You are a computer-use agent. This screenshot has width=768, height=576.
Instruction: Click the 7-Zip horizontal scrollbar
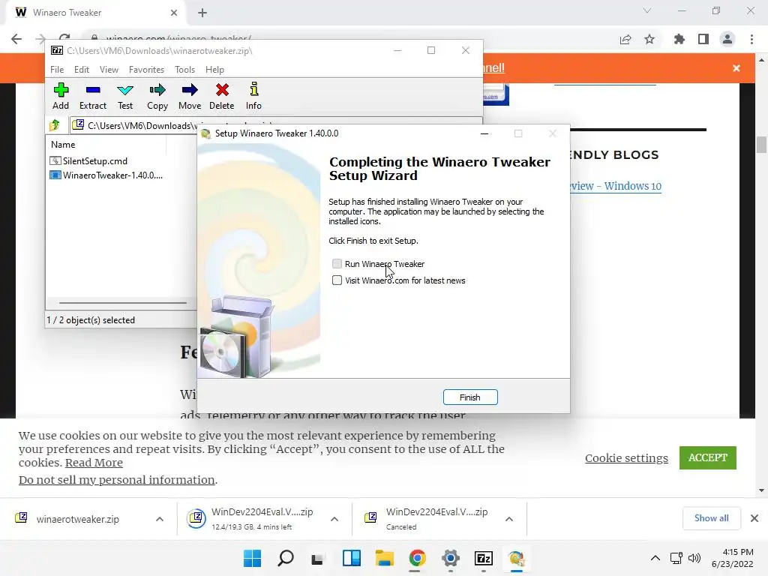tap(123, 303)
